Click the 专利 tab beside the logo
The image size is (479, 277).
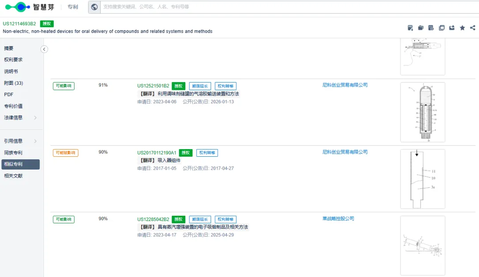(73, 7)
